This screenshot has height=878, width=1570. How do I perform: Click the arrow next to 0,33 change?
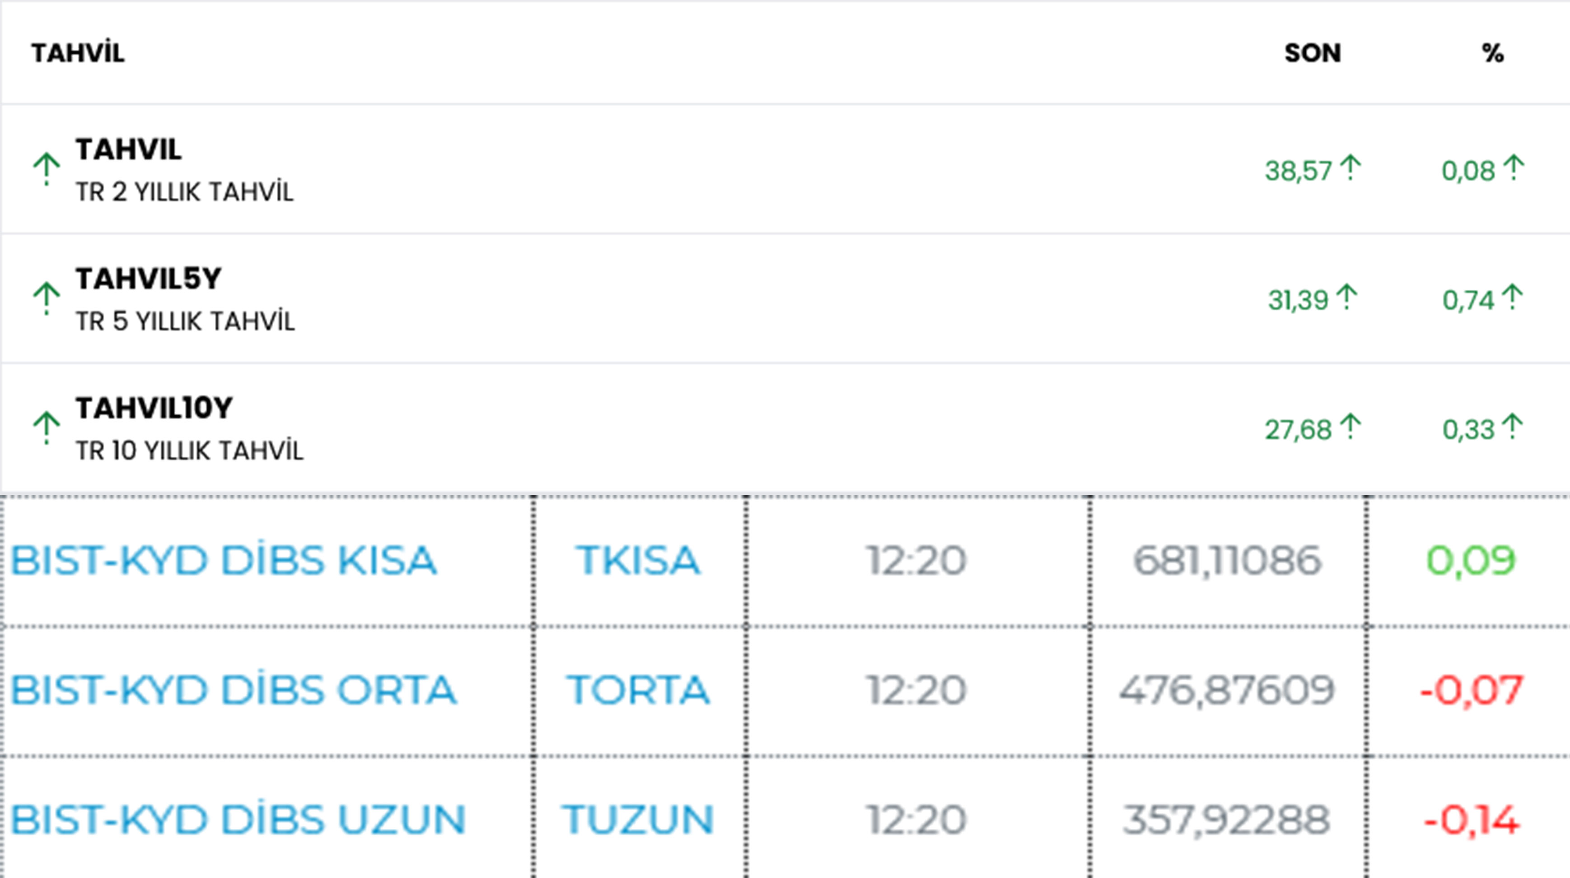(1512, 427)
